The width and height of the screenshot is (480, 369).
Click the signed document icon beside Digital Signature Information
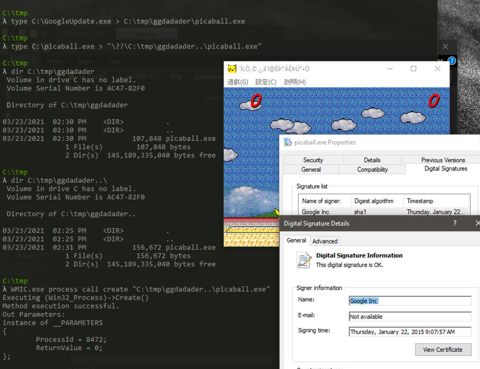[304, 260]
